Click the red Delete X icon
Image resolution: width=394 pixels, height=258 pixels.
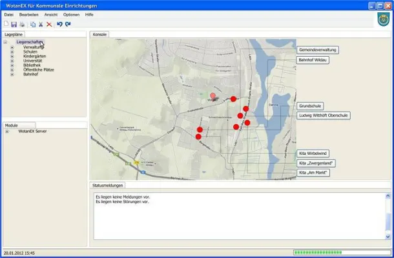49,24
